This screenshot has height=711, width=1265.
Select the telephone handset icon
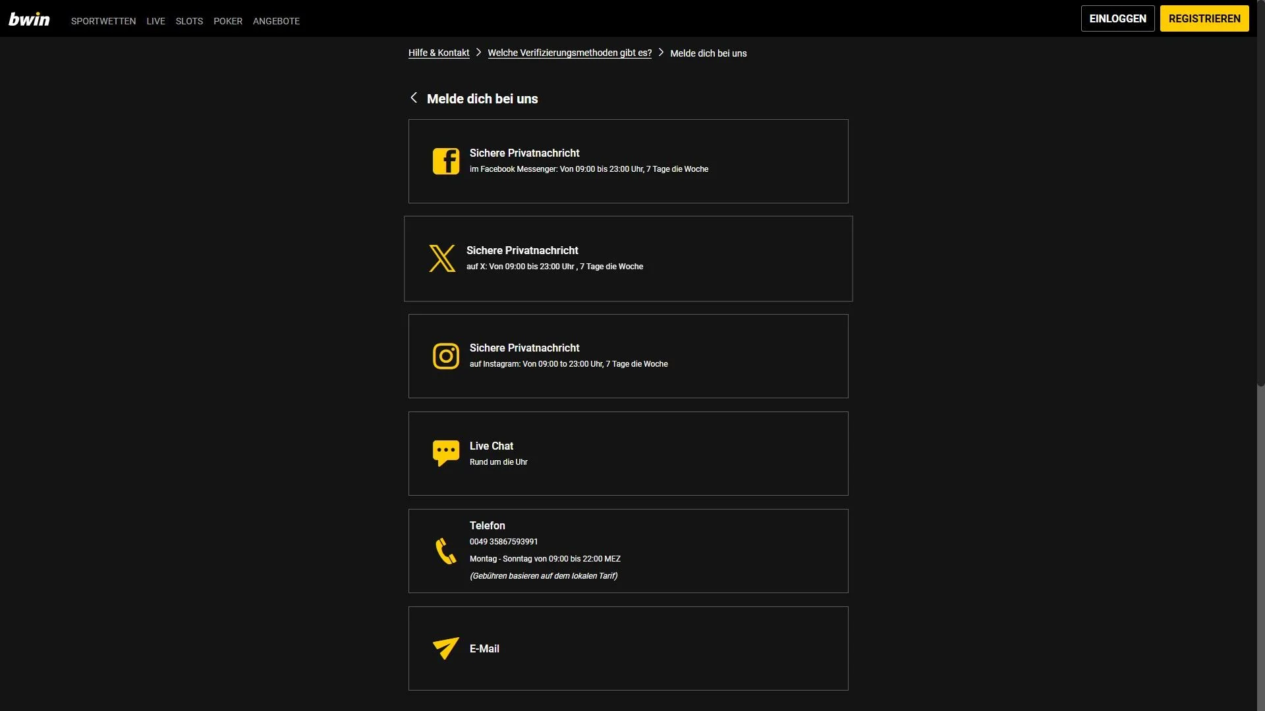[x=446, y=550]
